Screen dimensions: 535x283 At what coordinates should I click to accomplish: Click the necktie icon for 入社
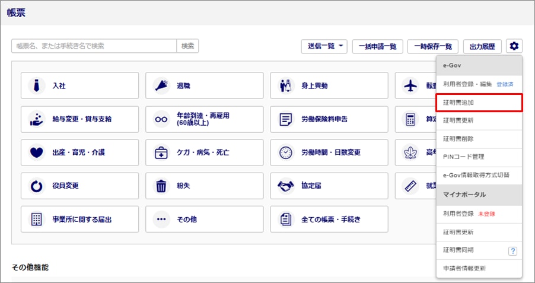click(x=37, y=85)
